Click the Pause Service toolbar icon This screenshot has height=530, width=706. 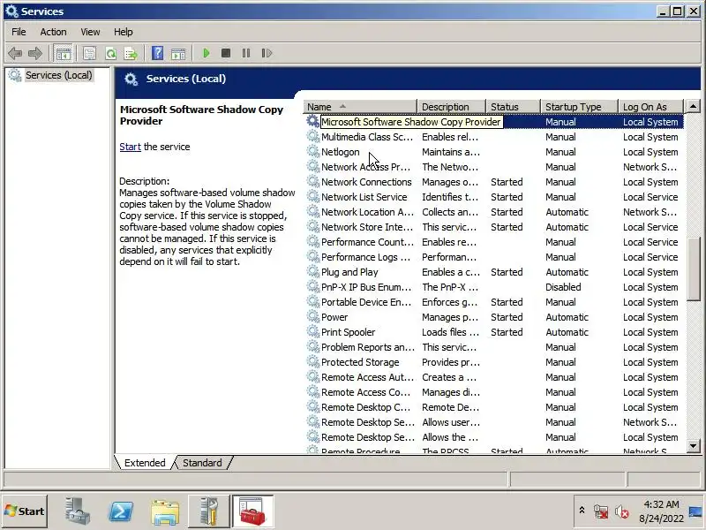pyautogui.click(x=246, y=53)
